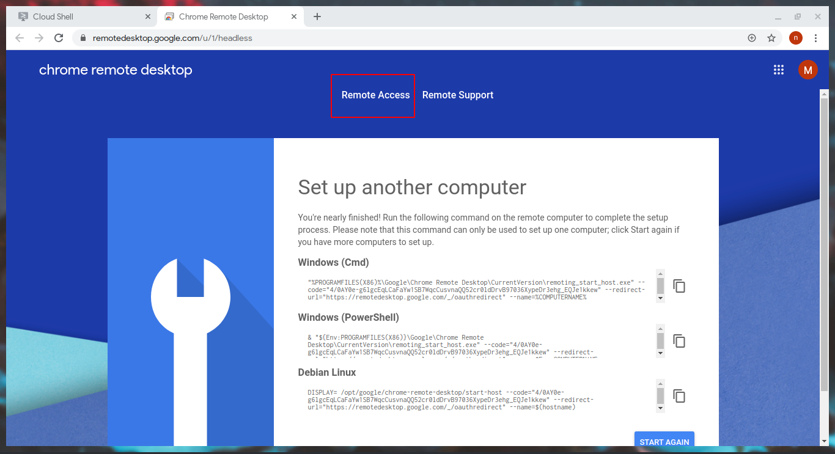
Task: Close the Chrome window
Action: pos(817,17)
